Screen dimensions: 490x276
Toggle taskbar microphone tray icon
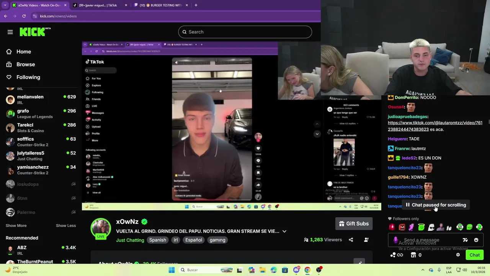coord(439,270)
